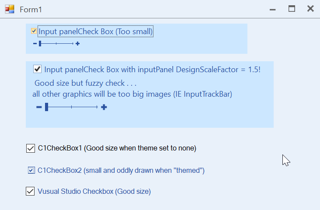This screenshot has width=320, height=210.
Task: Click the 'Input panelCheck Box (Too small)' label
Action: (95, 31)
